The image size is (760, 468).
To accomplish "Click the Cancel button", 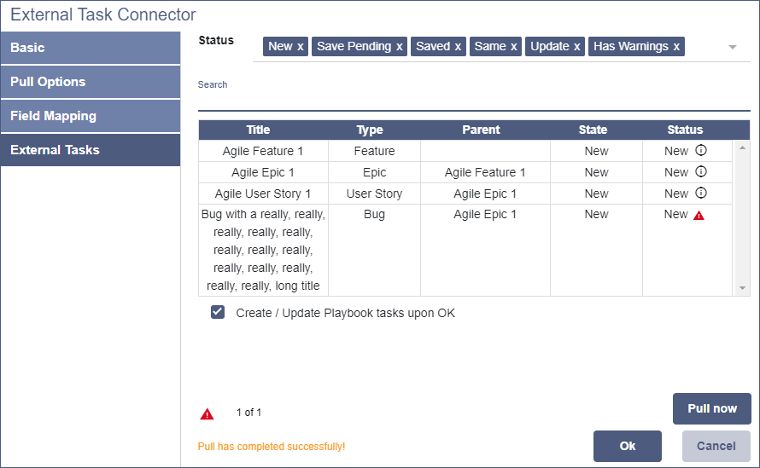I will (716, 446).
